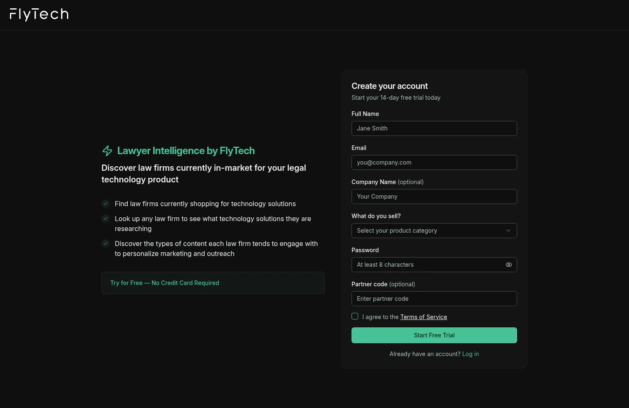Click the 'Company Name (optional)' label

[x=387, y=182]
